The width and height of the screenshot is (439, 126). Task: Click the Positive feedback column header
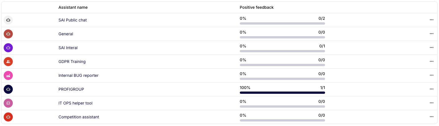[257, 7]
